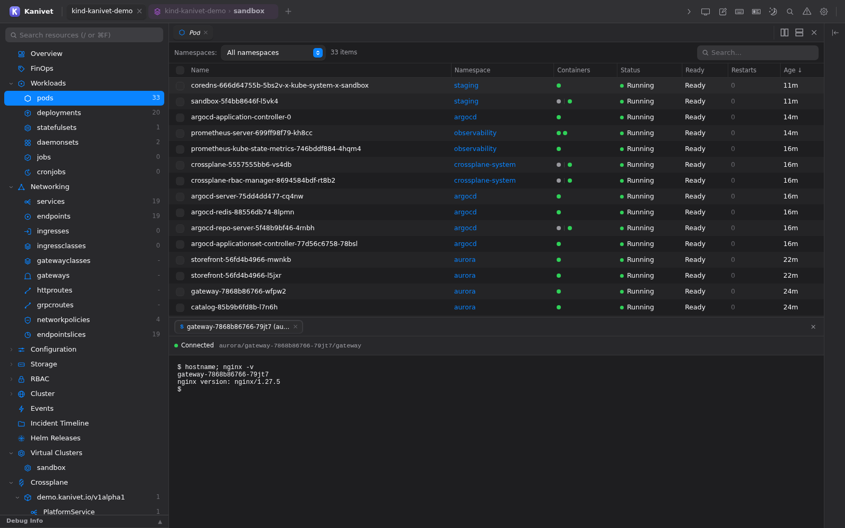Open crossplane-system namespace link for crossplane-rbac-manager

point(485,181)
